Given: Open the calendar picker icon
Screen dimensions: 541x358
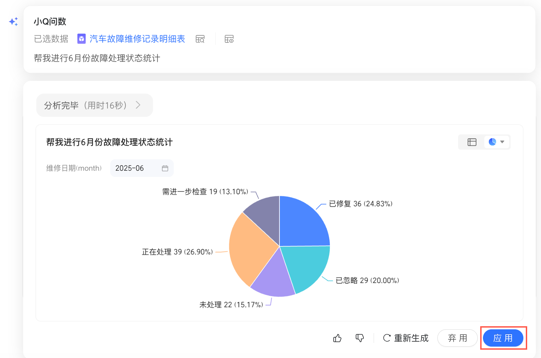Looking at the screenshot, I should [165, 168].
